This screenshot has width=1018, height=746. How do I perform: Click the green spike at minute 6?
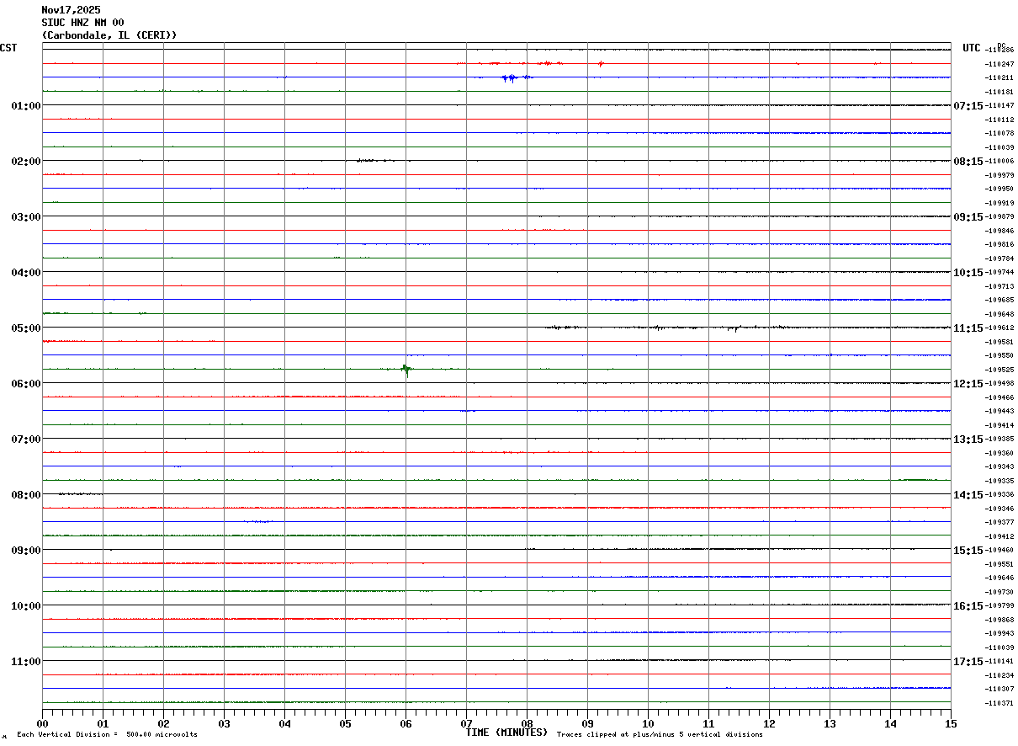(406, 370)
